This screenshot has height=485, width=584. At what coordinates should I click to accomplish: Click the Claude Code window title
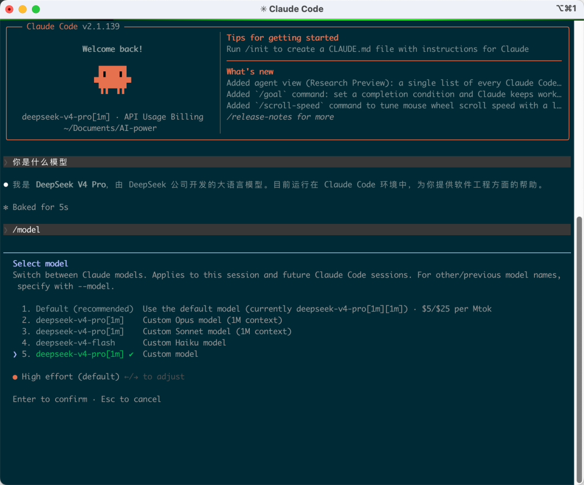296,9
